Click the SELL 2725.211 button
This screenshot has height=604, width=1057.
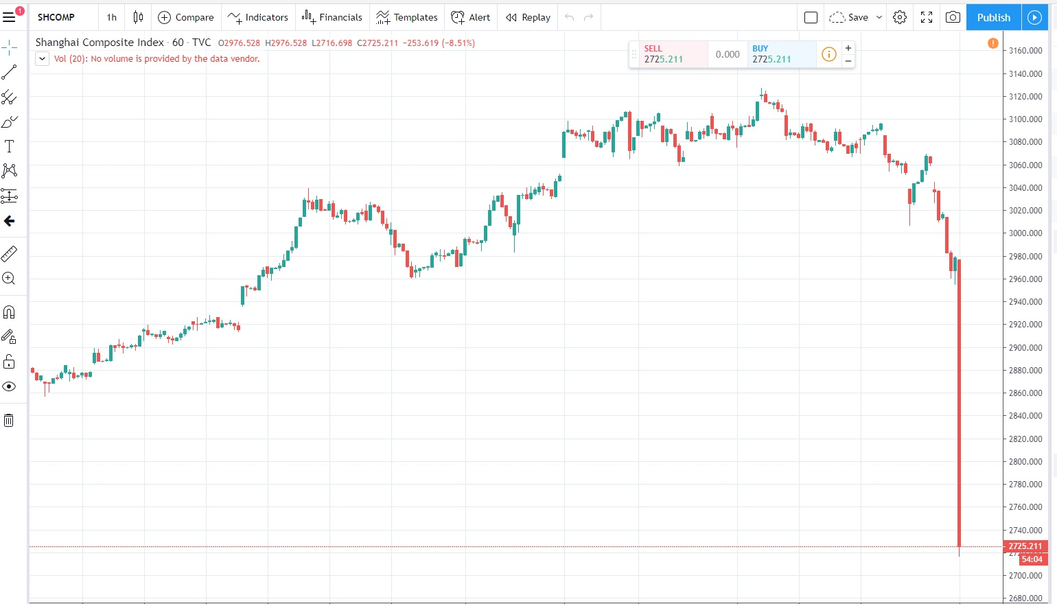click(673, 54)
